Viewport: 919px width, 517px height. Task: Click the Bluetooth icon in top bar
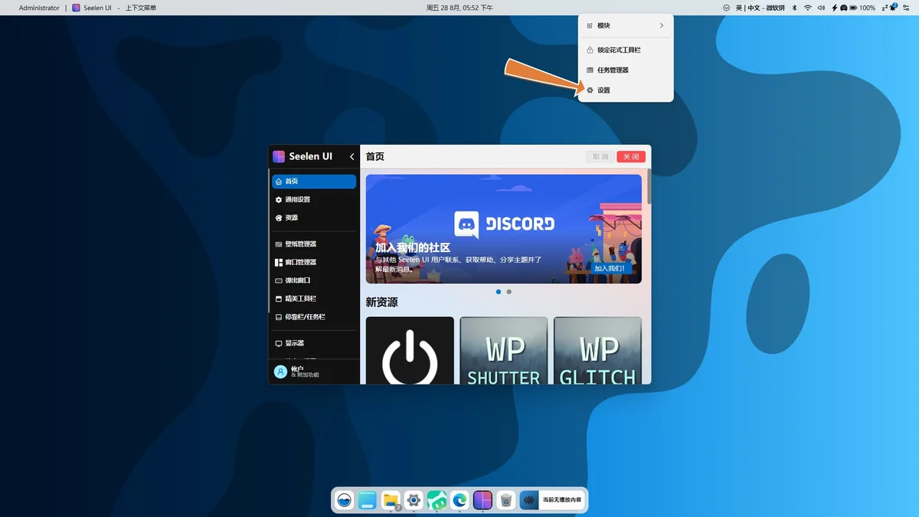point(794,8)
